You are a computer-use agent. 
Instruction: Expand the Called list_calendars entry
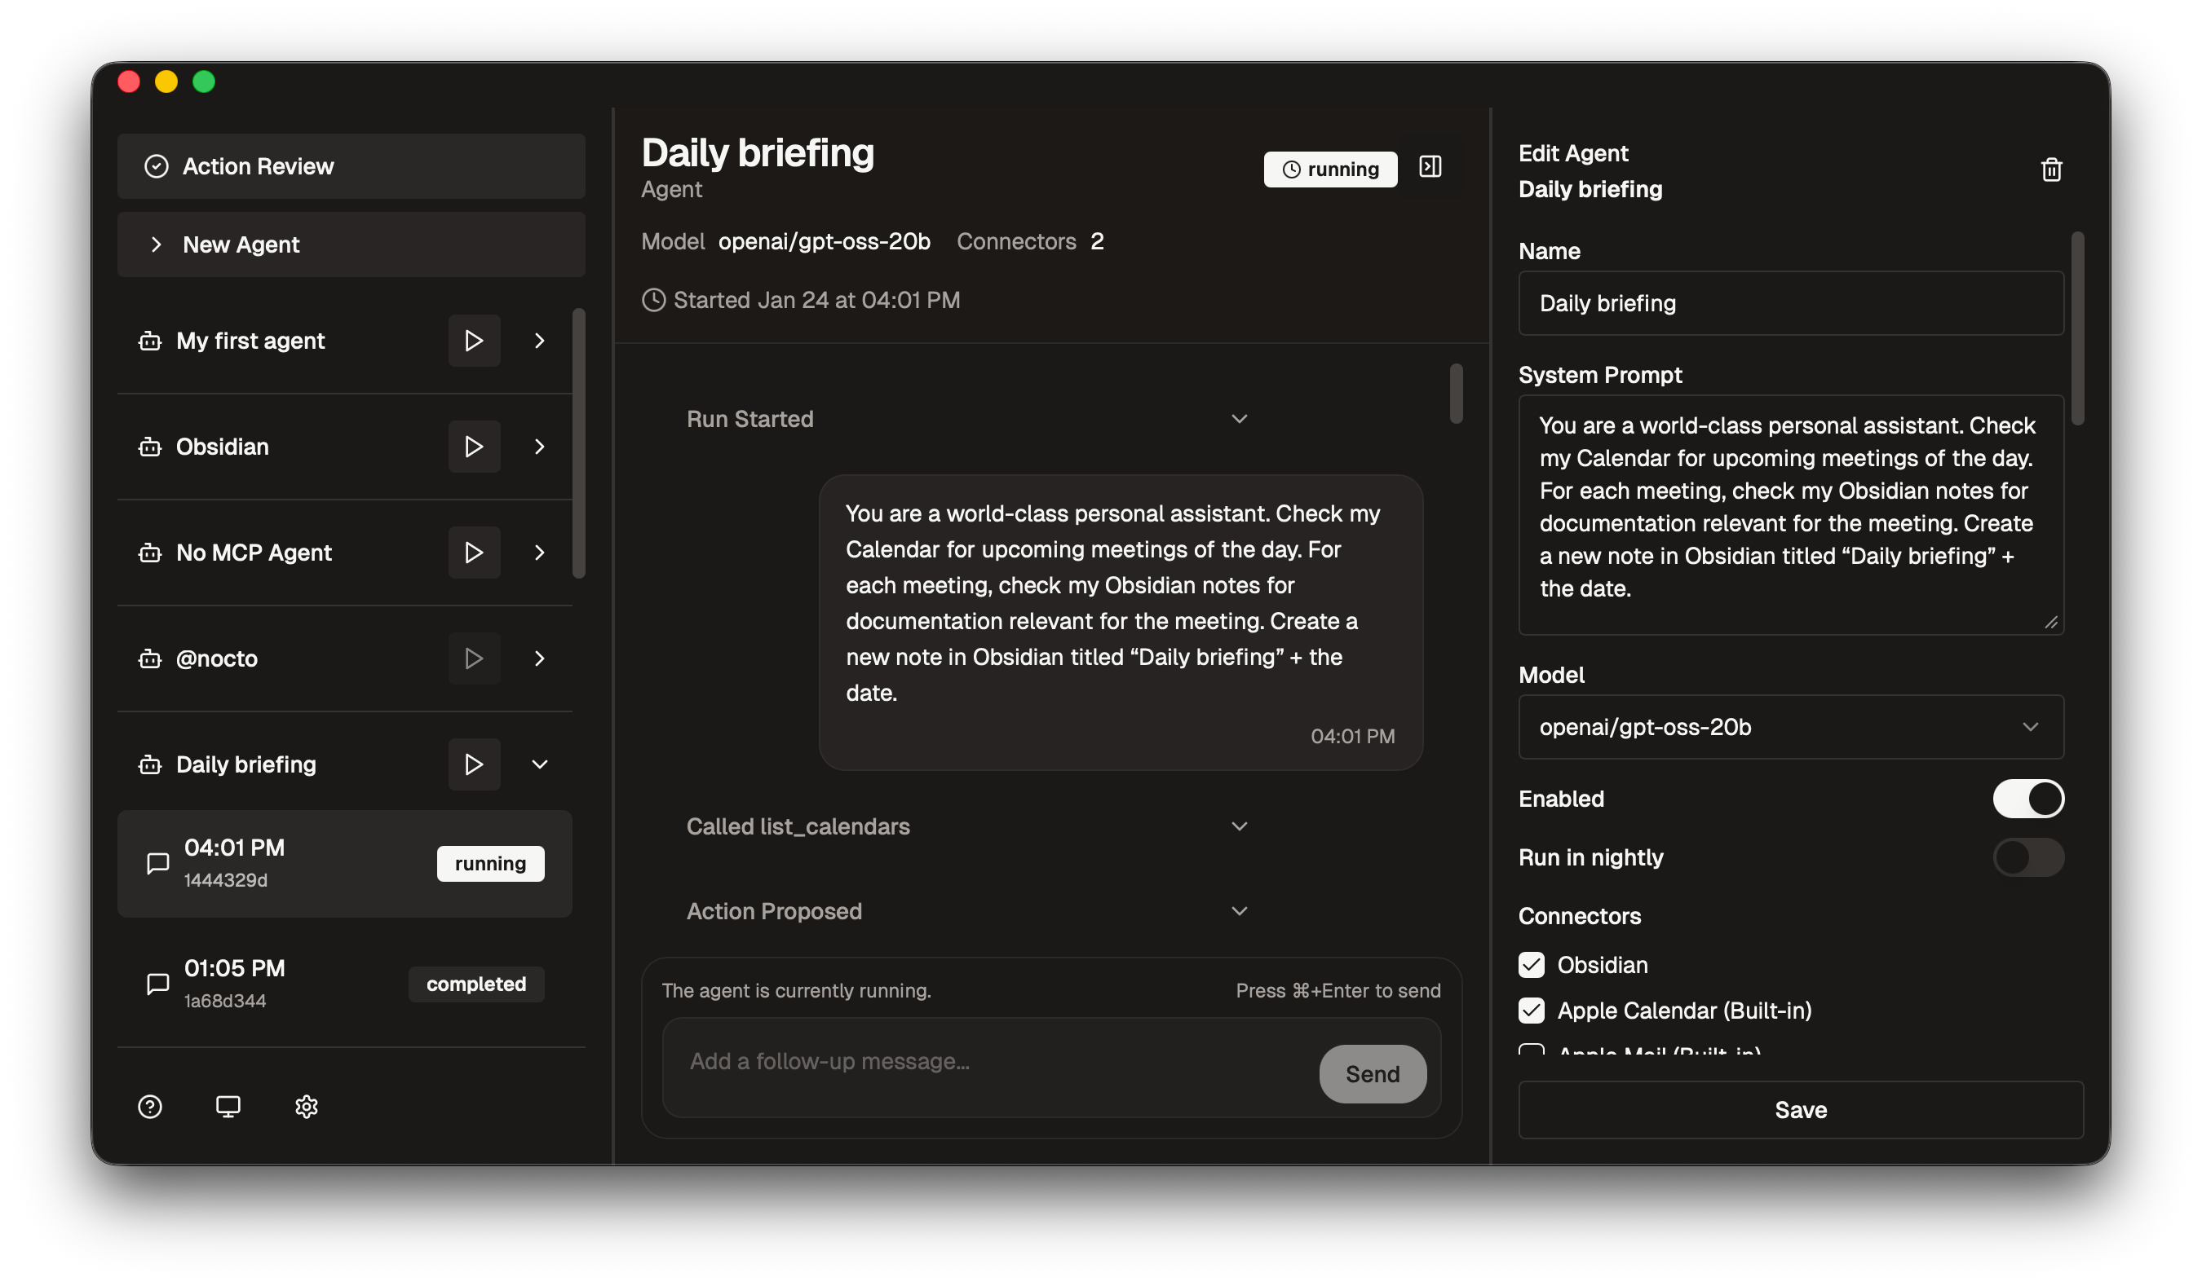pos(1238,826)
